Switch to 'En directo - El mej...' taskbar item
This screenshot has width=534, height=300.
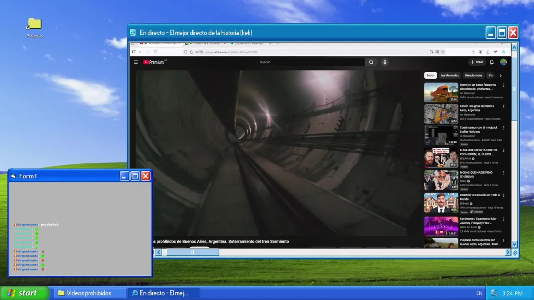tap(164, 293)
